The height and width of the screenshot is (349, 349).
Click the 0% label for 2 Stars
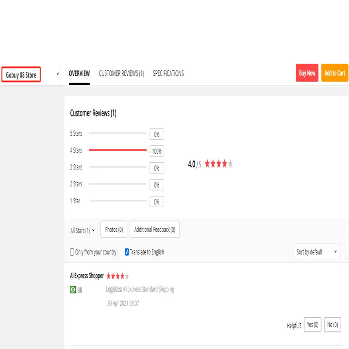pyautogui.click(x=157, y=185)
